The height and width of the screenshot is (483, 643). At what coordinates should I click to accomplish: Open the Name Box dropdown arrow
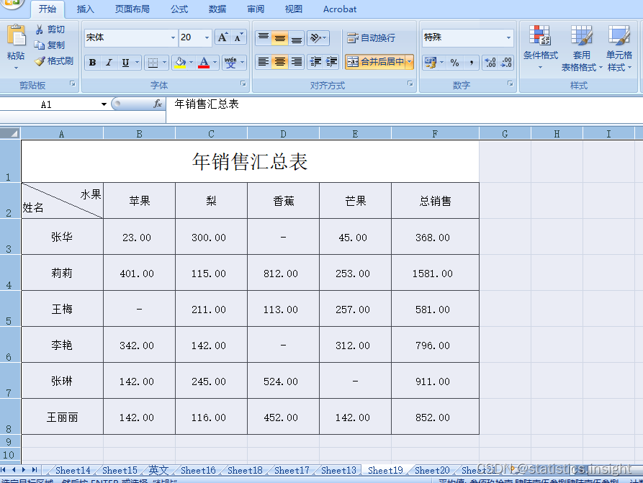click(104, 104)
